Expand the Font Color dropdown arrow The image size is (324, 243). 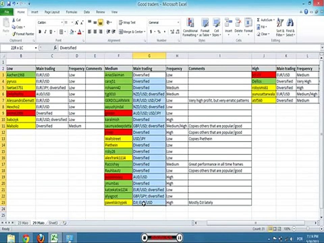(83, 32)
